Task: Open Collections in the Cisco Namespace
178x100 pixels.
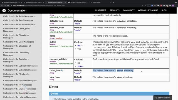Action: click(19, 42)
